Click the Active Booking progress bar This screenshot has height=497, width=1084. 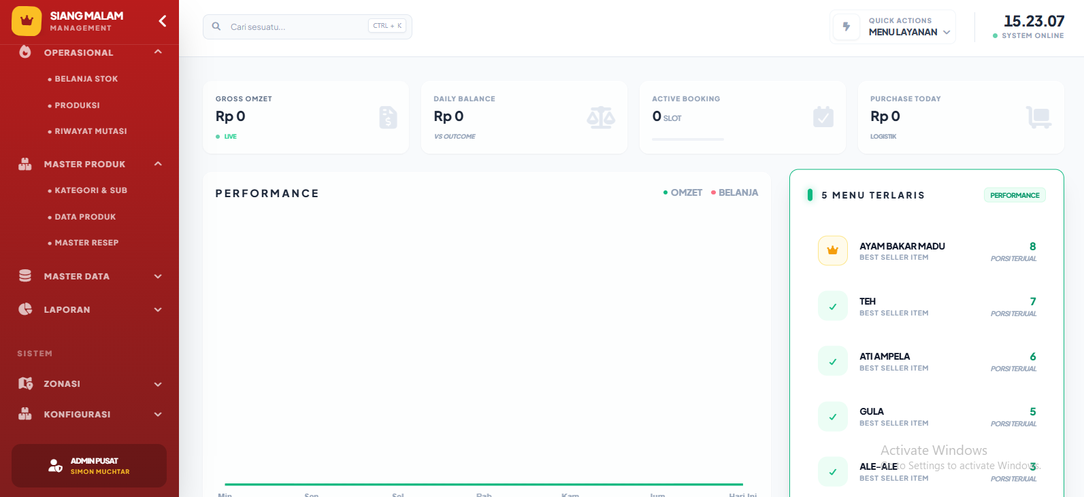688,139
